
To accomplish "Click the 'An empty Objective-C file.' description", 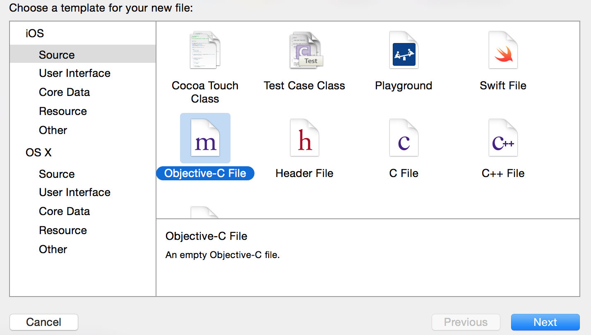I will [223, 255].
